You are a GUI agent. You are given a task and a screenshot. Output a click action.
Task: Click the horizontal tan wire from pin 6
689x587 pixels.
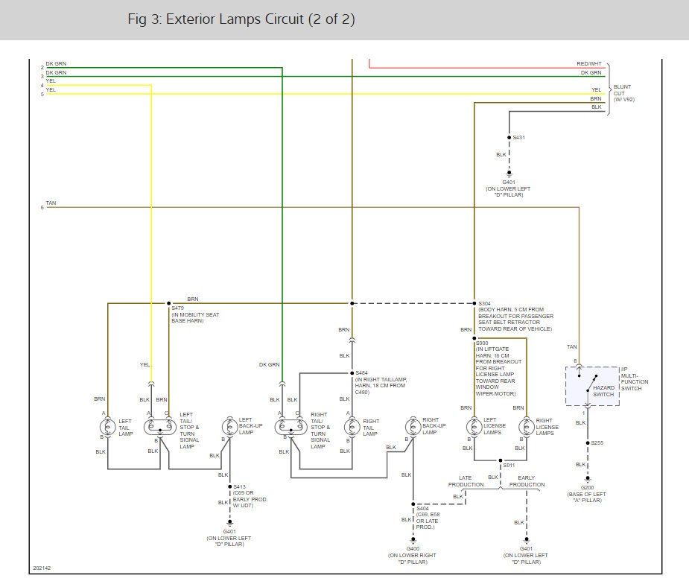(x=312, y=207)
